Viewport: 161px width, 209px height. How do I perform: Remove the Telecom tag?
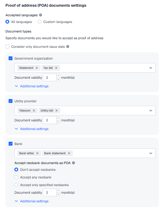pyautogui.click(x=34, y=111)
